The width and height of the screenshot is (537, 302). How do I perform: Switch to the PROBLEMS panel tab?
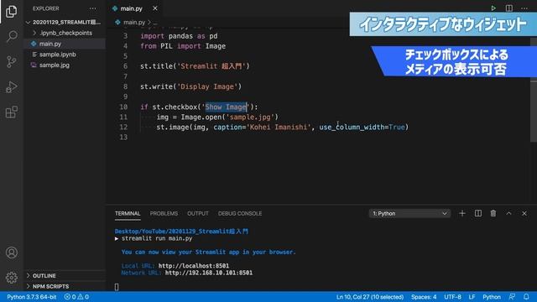(x=164, y=213)
